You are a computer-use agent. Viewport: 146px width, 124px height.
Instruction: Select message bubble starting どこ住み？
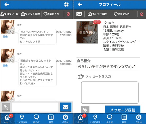[x=37, y=37]
